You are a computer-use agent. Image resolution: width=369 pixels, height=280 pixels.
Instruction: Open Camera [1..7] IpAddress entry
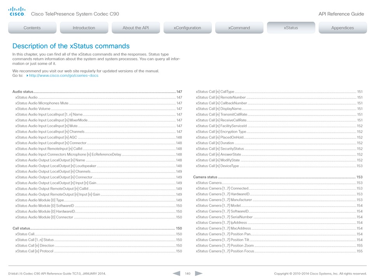(x=279, y=223)
